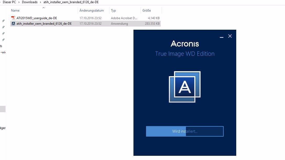The width and height of the screenshot is (285, 160).
Task: Close the Acronis True Image installer
Action: pyautogui.click(x=230, y=36)
